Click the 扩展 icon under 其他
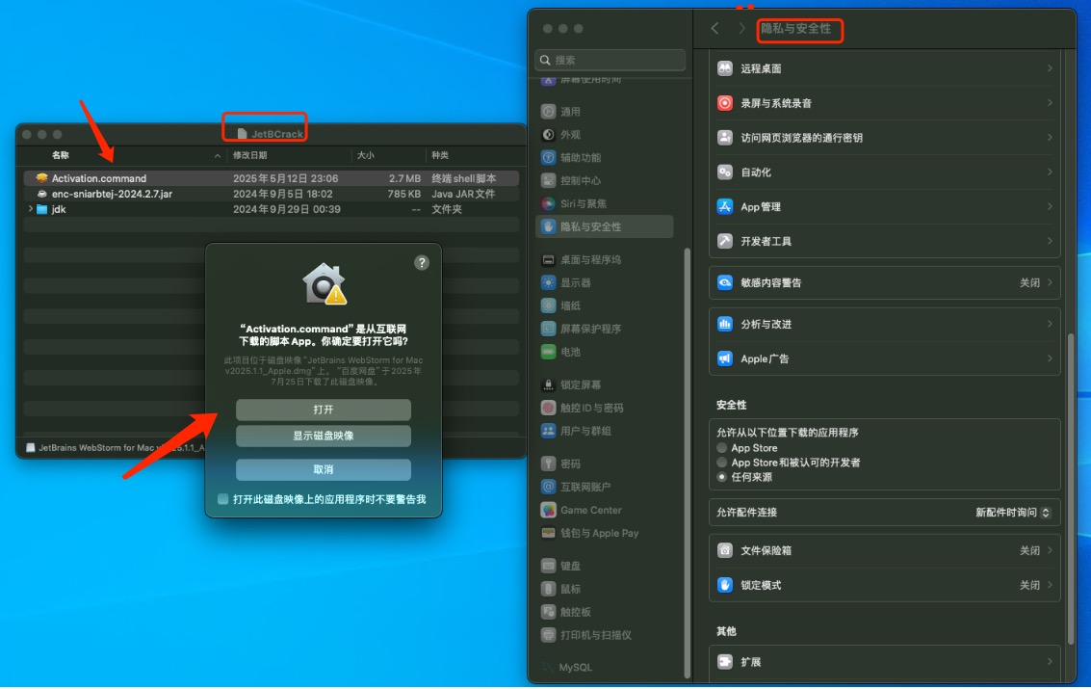Image resolution: width=1091 pixels, height=689 pixels. coord(725,662)
